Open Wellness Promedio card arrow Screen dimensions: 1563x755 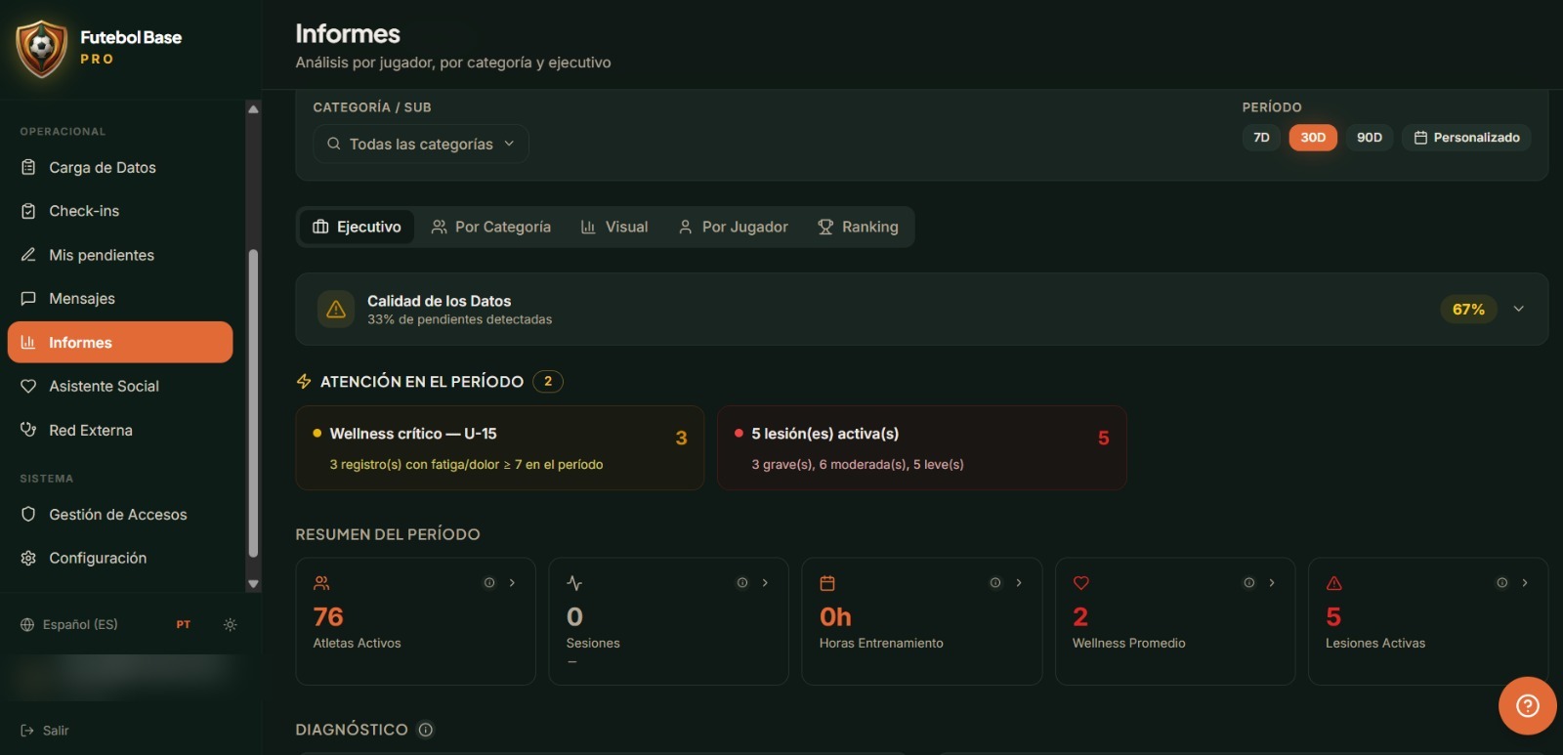(1272, 583)
